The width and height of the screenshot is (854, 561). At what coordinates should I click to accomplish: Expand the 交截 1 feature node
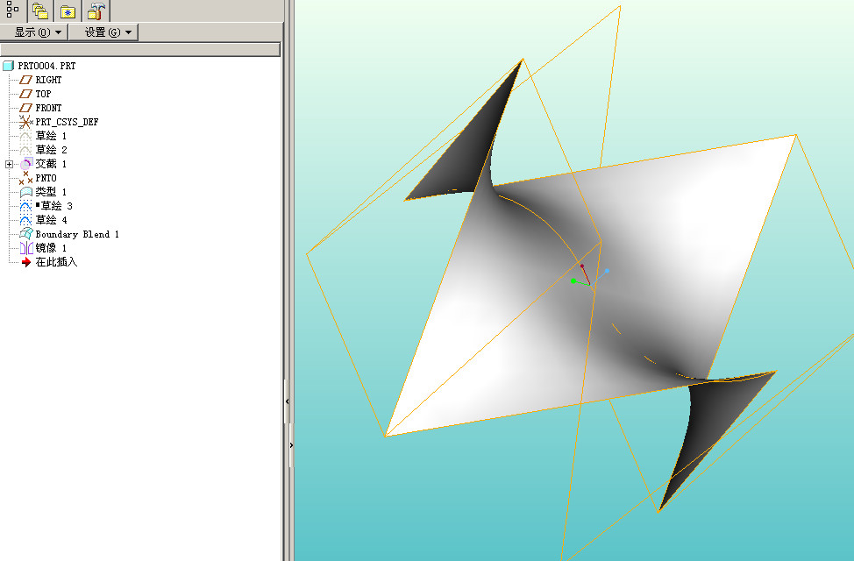[10, 164]
